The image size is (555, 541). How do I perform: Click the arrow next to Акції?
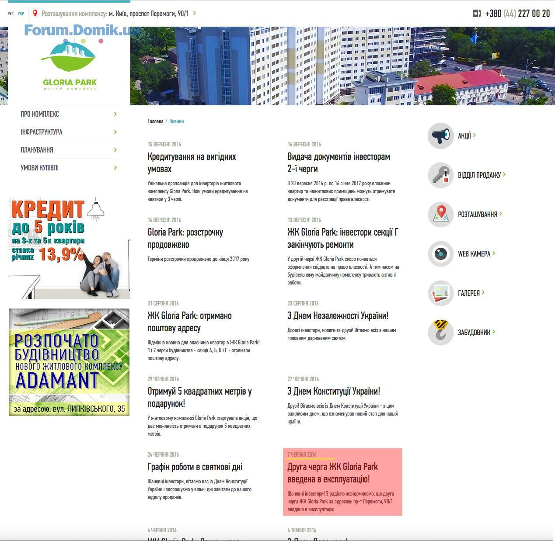click(475, 135)
